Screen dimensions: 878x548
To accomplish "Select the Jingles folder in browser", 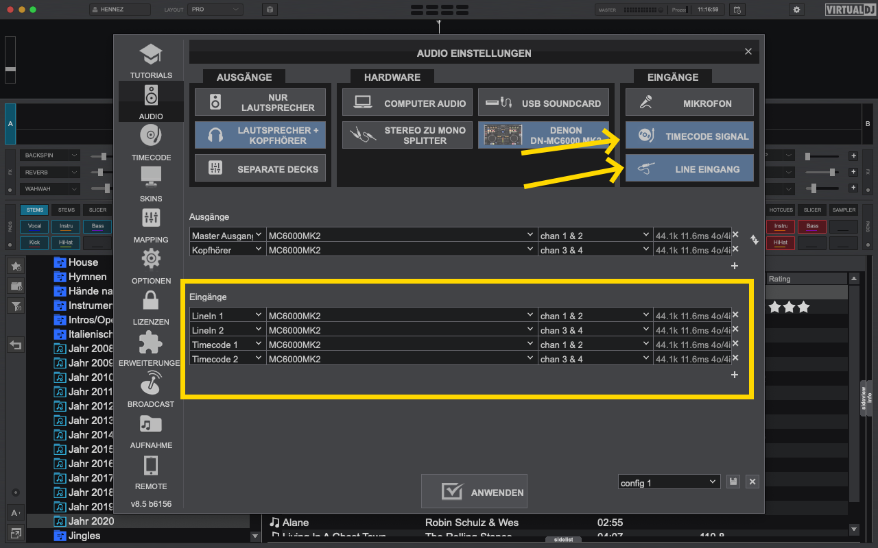I will tap(84, 536).
